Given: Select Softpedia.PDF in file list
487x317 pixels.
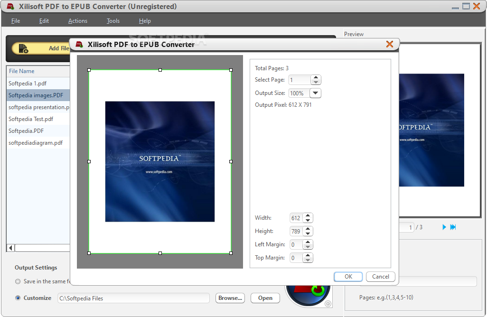Looking at the screenshot, I should coord(38,131).
